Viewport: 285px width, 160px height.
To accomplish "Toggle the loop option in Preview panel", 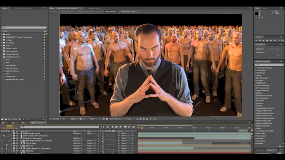I will (x=279, y=40).
